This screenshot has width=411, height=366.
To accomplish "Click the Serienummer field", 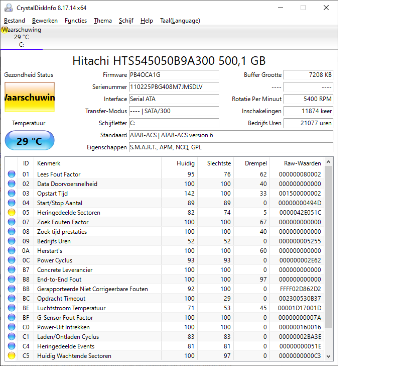I will (x=174, y=87).
